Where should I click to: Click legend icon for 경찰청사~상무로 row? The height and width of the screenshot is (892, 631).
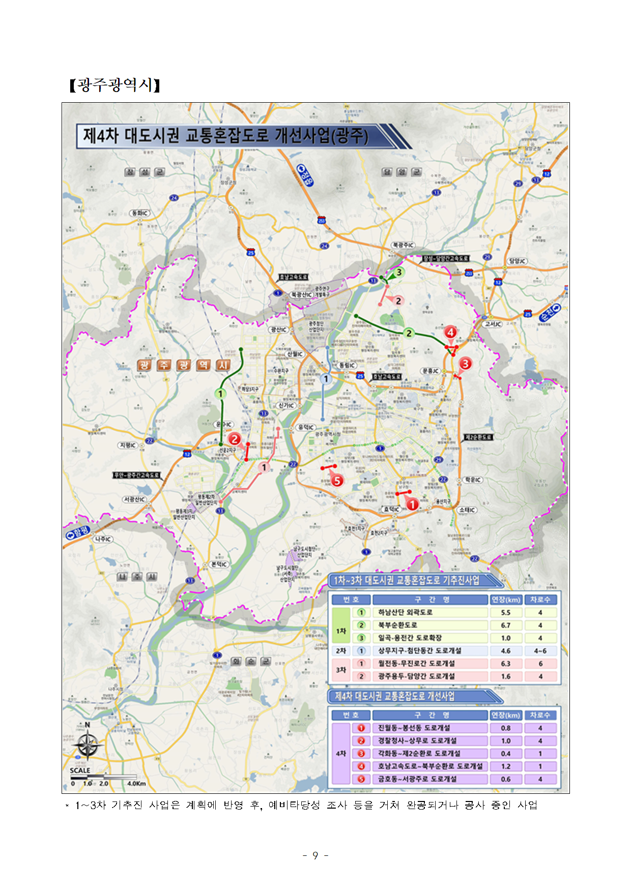click(361, 740)
